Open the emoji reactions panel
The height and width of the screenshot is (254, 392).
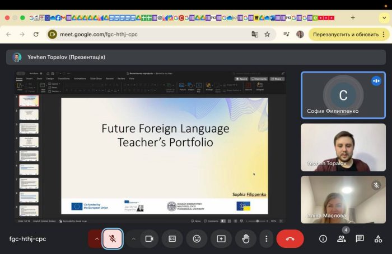point(197,238)
